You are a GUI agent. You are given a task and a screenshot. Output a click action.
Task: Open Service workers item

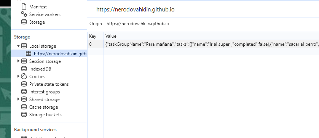point(45,14)
